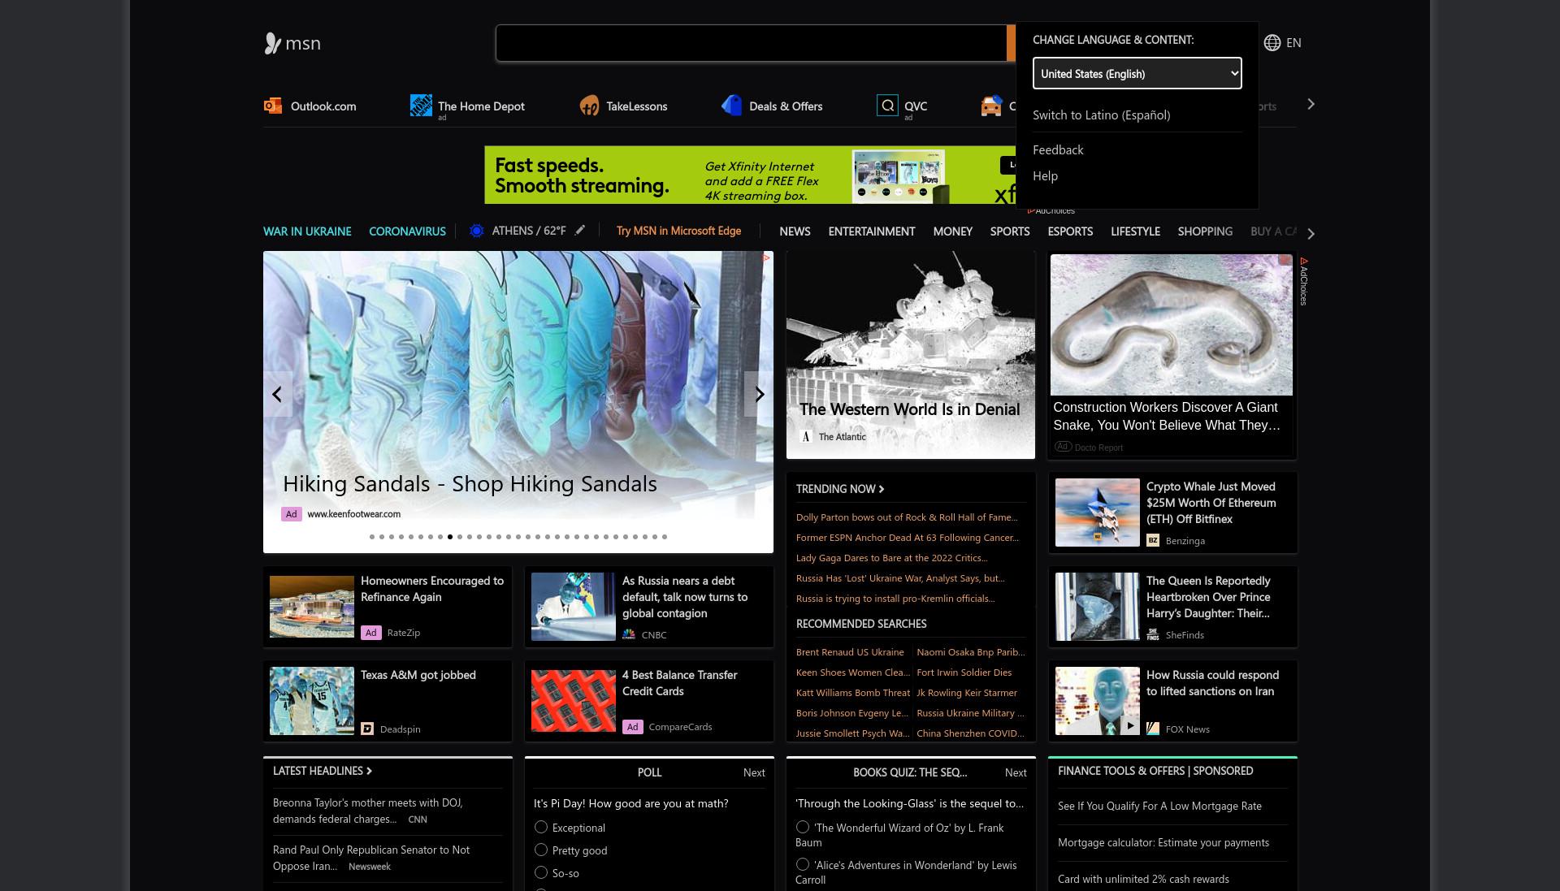Click the MSN butterfly logo
This screenshot has width=1560, height=891.
pos(273,43)
